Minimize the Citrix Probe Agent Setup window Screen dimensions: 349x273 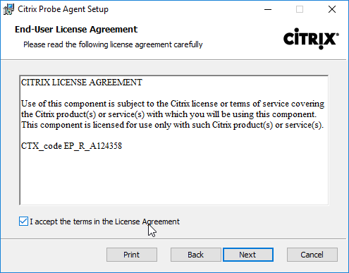(x=268, y=9)
